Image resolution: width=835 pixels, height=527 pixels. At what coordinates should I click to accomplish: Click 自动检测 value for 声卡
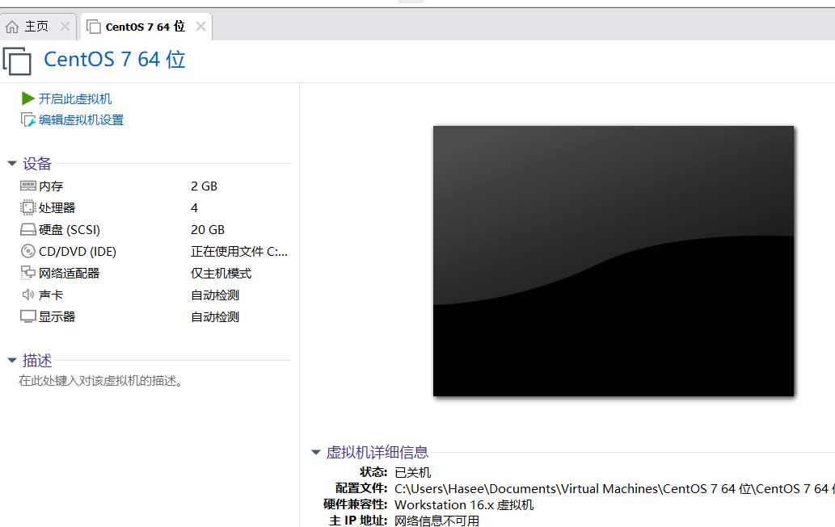(215, 295)
